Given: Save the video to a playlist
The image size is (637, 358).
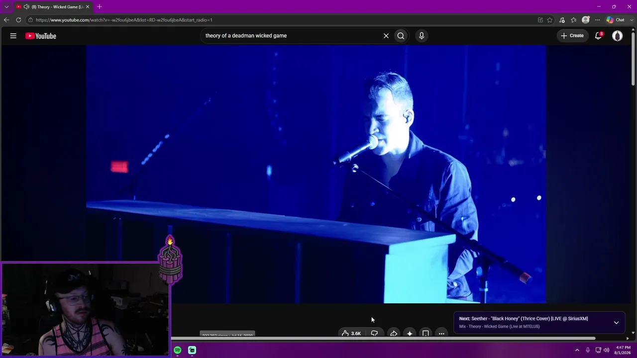Looking at the screenshot, I should coord(425,334).
